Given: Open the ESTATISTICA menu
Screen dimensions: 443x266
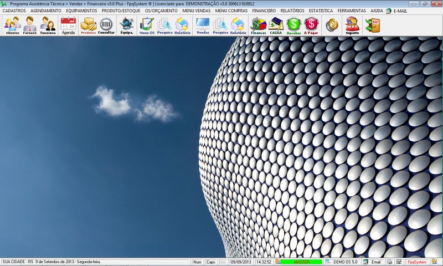Looking at the screenshot, I should click(x=321, y=11).
